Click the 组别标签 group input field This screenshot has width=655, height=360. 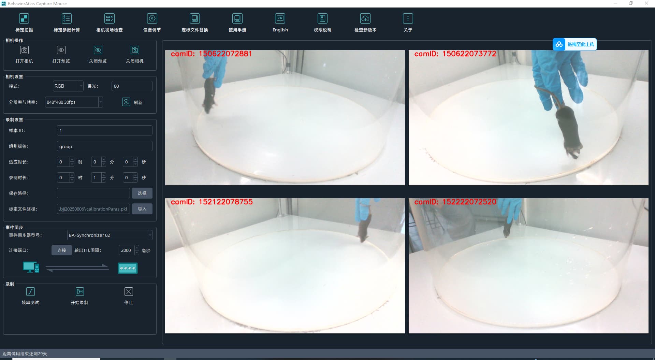104,146
